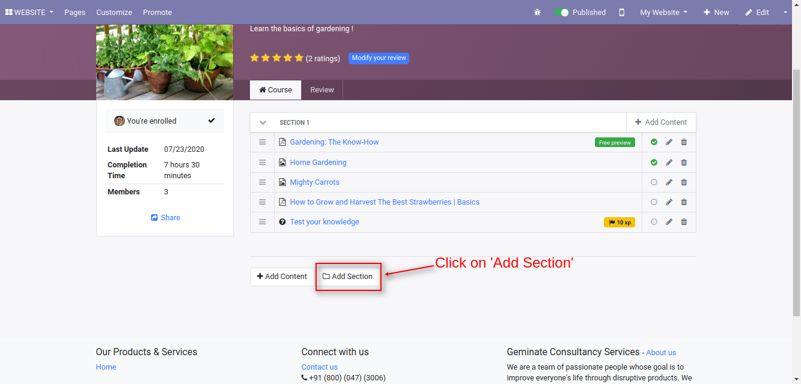
Task: Open Home Gardening lesson link
Action: click(318, 163)
